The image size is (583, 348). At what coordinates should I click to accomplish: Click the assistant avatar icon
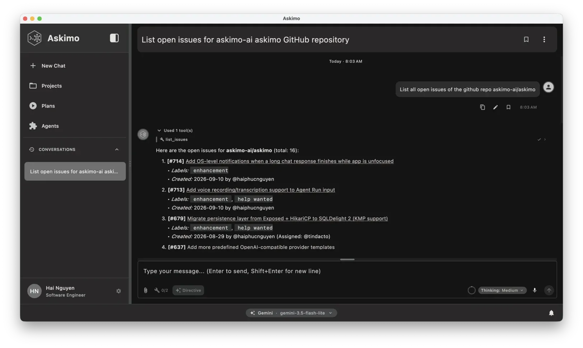tap(143, 134)
